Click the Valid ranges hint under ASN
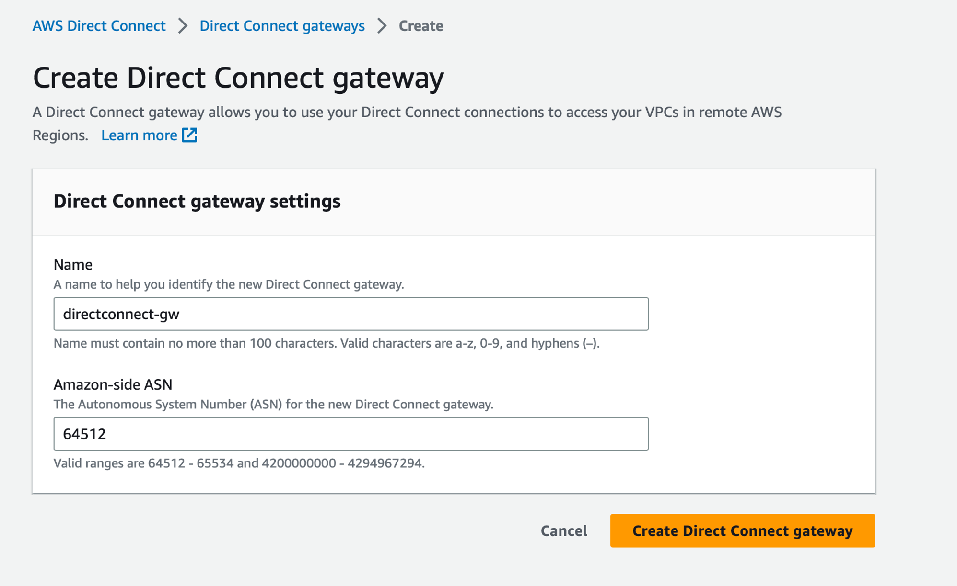 (x=239, y=463)
